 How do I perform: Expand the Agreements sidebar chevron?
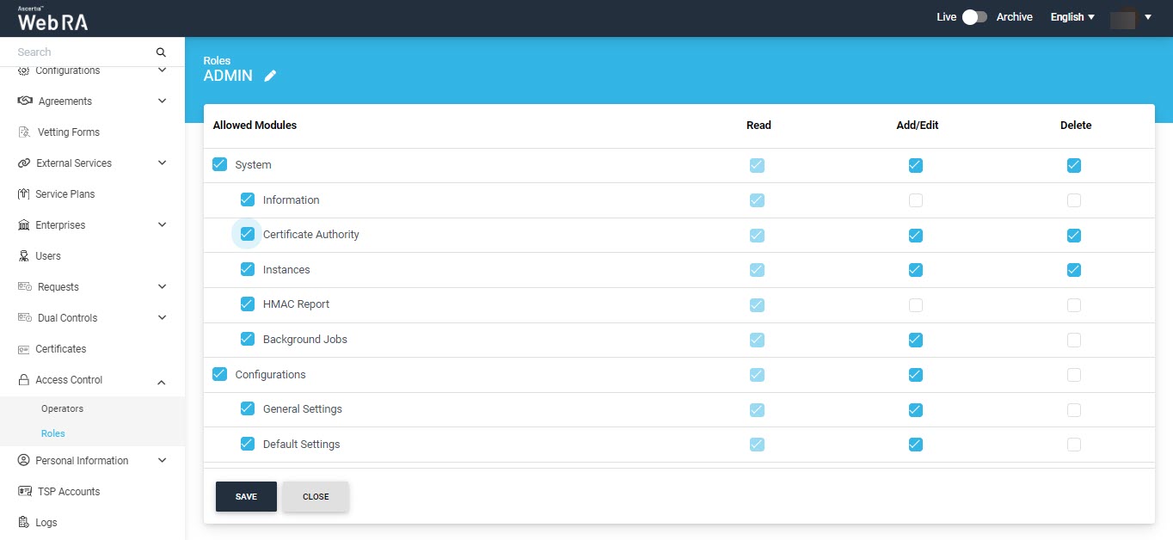coord(162,101)
